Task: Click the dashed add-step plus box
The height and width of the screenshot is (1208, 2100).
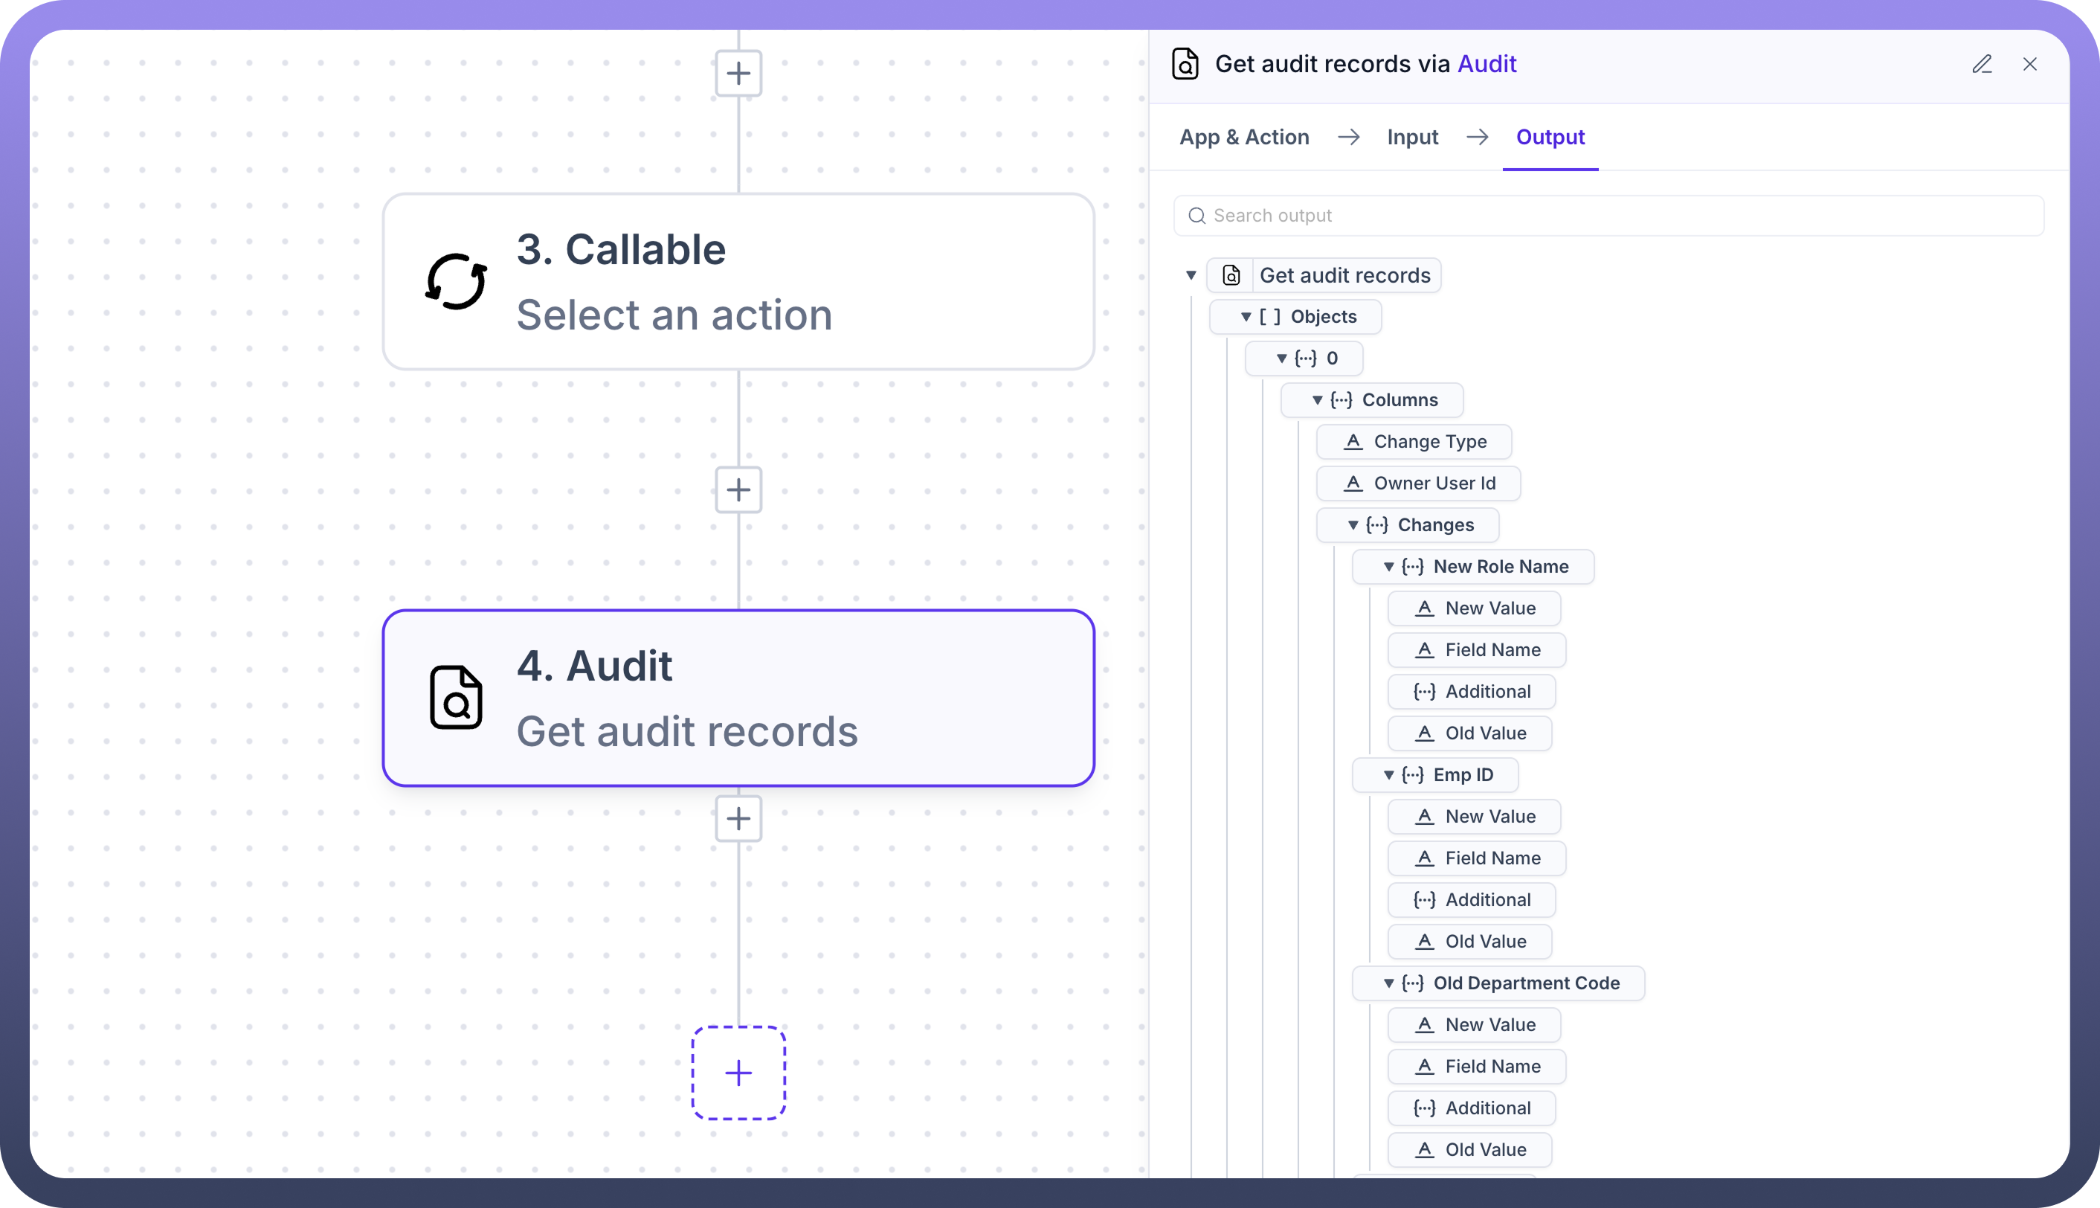Action: tap(738, 1073)
